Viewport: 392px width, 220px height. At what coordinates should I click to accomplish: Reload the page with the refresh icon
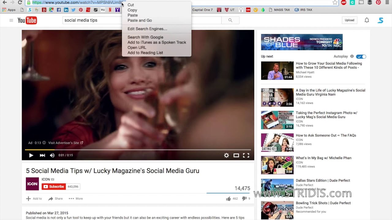[x=20, y=2]
